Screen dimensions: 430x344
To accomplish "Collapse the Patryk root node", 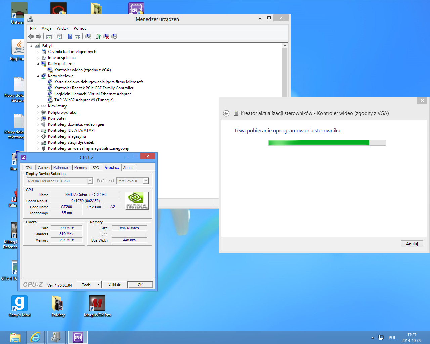I will point(31,46).
